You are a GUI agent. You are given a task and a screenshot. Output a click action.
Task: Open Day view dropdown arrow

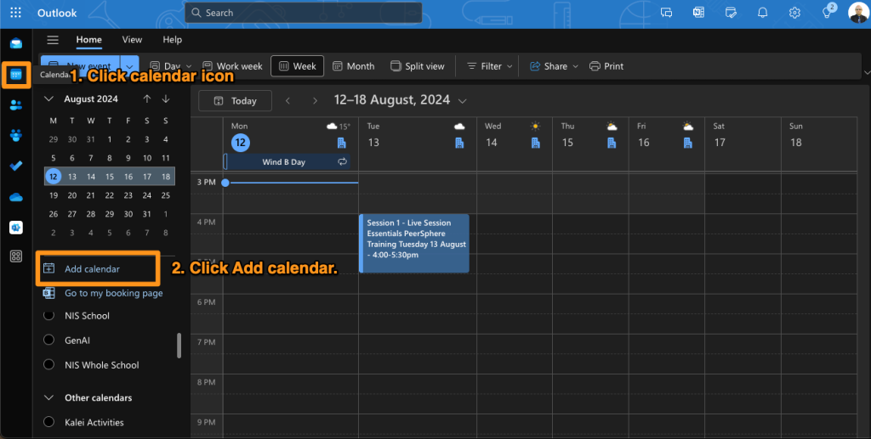[189, 66]
